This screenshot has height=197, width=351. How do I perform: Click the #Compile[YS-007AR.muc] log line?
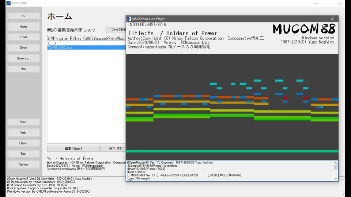coord(152,166)
